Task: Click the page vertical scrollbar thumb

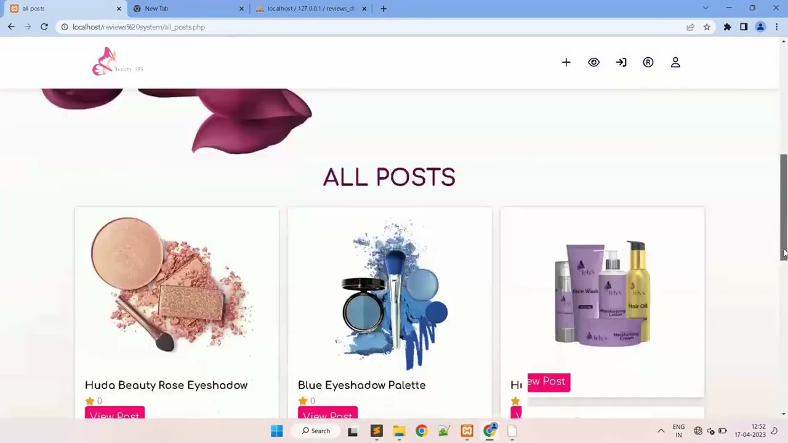Action: coord(784,207)
